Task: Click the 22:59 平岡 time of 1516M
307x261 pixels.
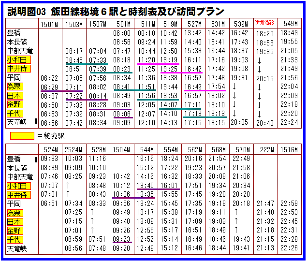Action: (289, 203)
